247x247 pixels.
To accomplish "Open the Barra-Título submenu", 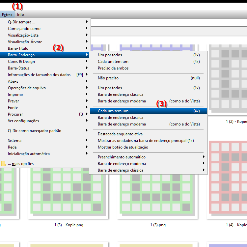I will point(45,48).
